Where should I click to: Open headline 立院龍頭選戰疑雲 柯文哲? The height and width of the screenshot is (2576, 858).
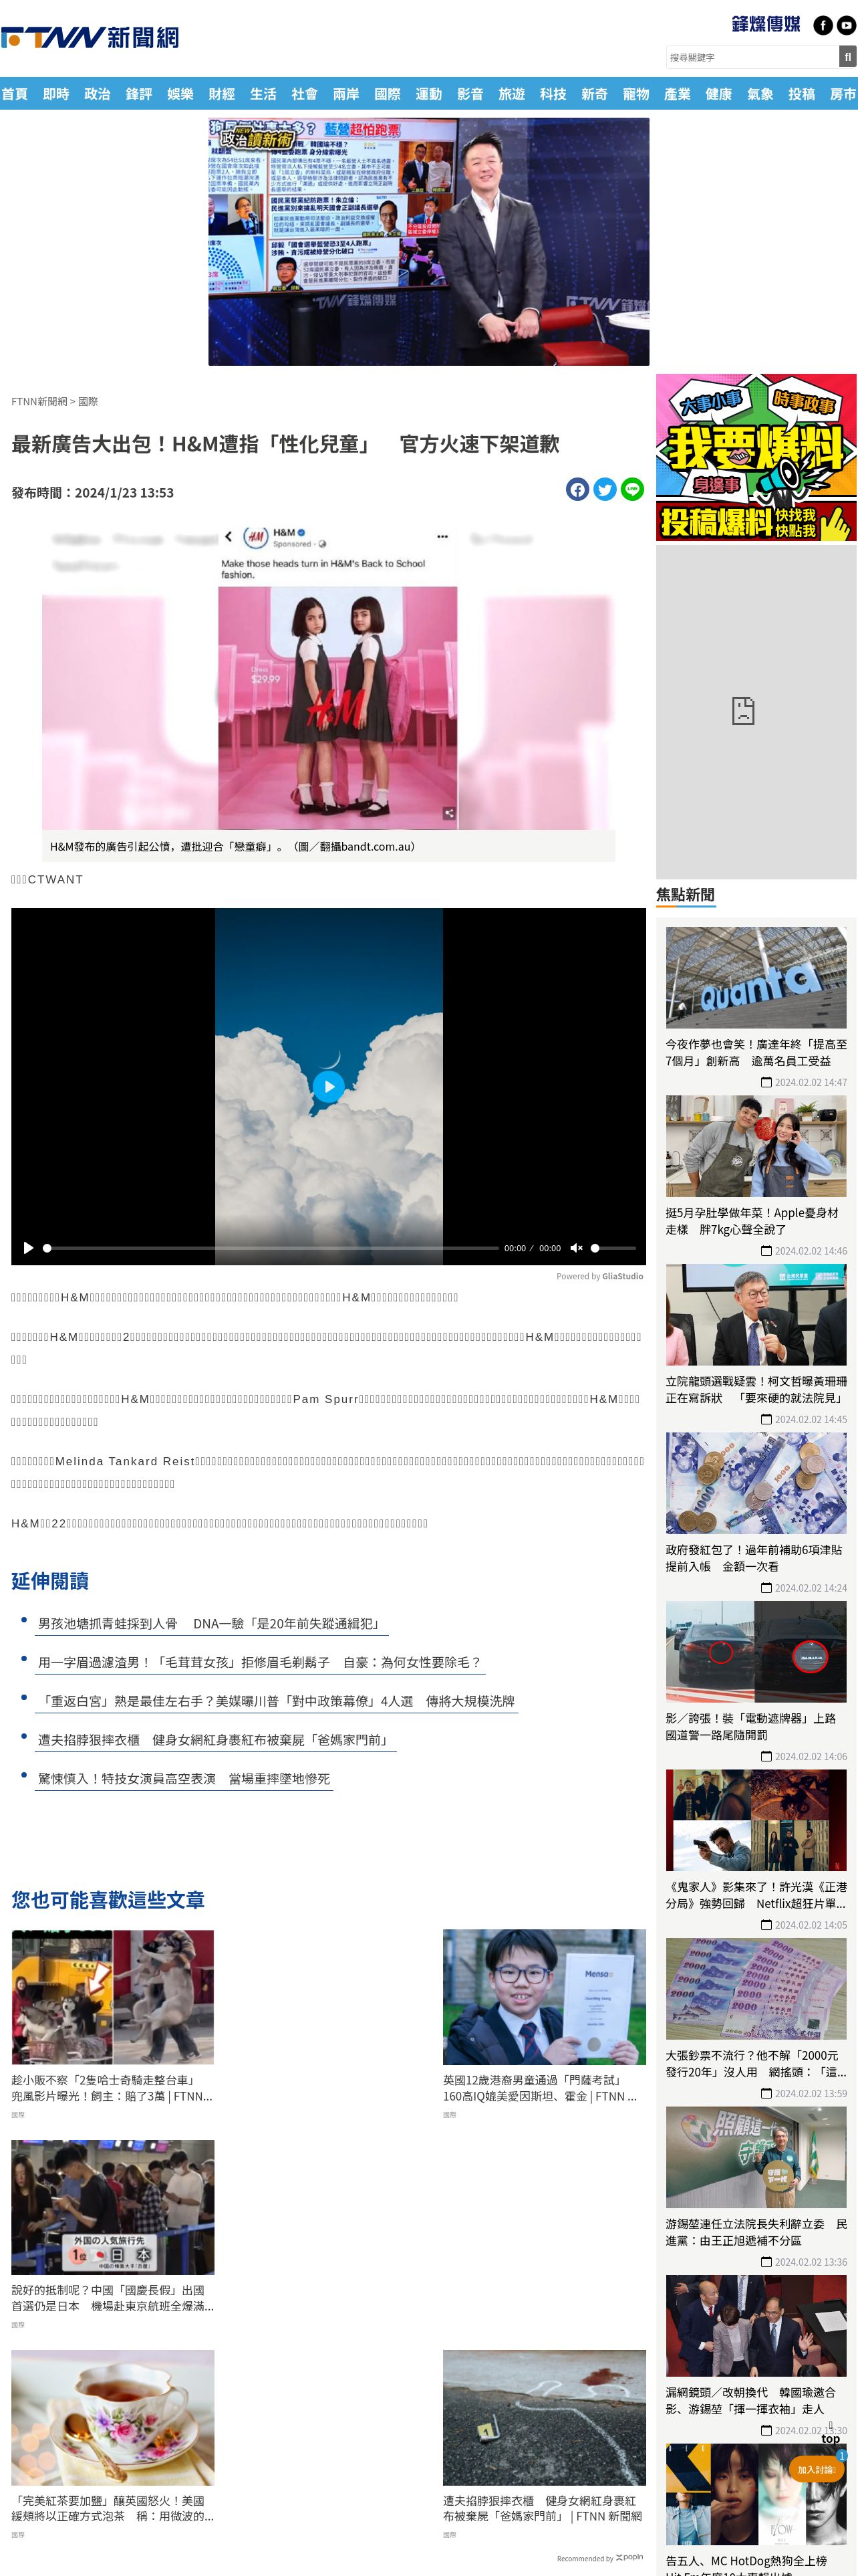coord(756,1390)
